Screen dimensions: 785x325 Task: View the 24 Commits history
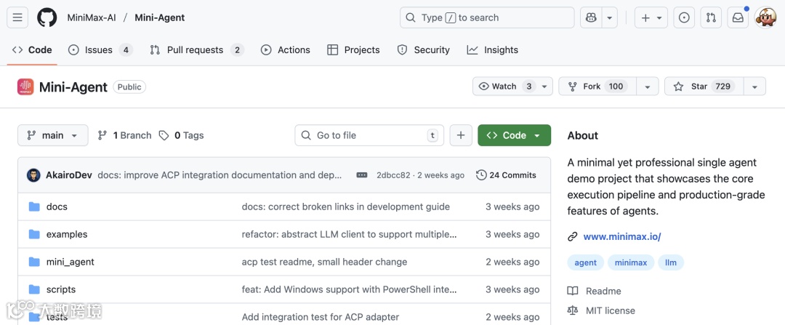coord(506,175)
